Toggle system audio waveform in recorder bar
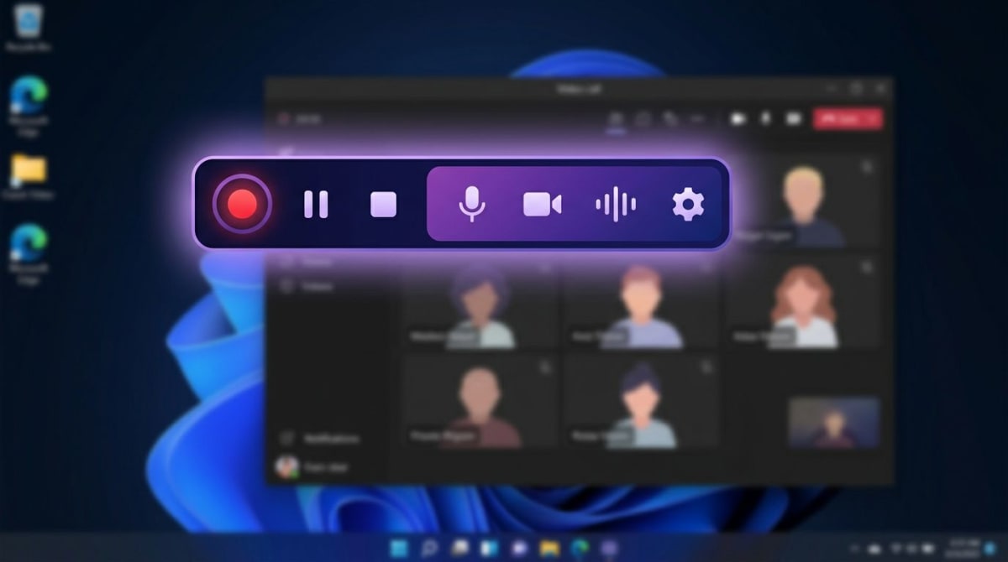1008x562 pixels. [x=616, y=204]
